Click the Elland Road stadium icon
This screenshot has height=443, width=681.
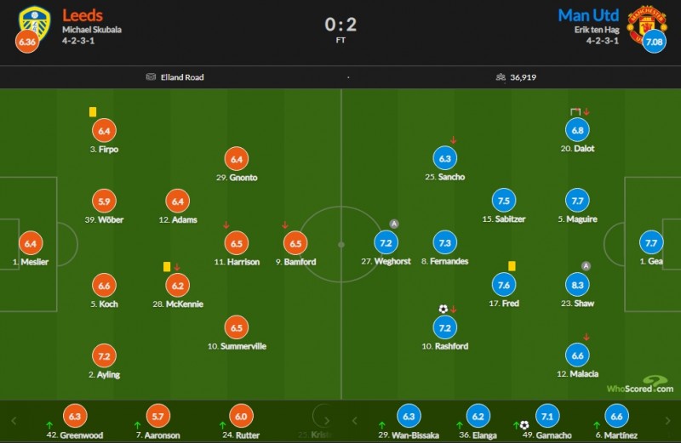click(151, 77)
